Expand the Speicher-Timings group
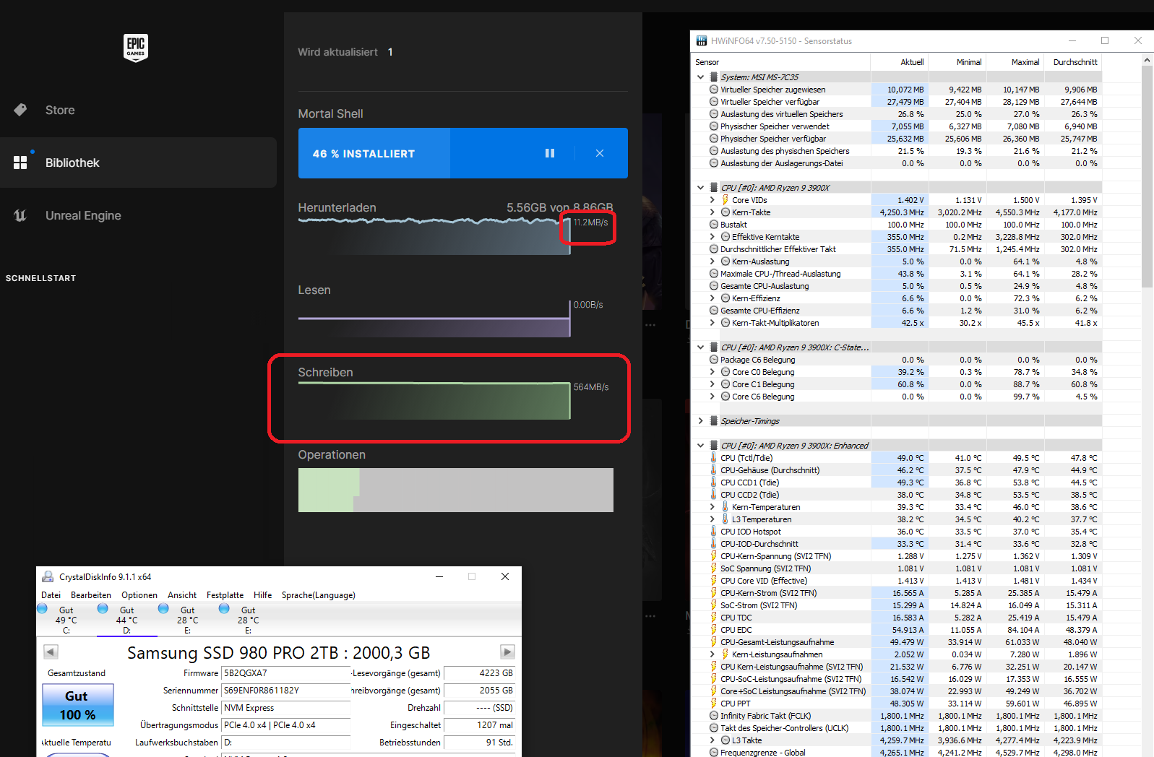1154x757 pixels. tap(700, 421)
